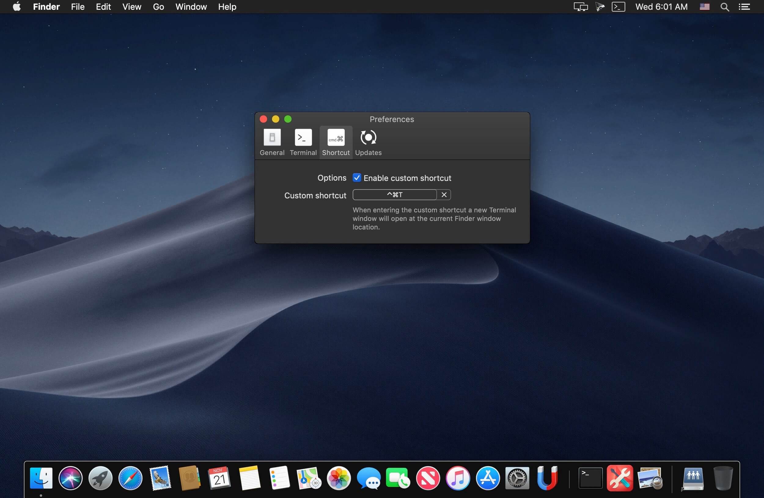Select the Shortcut preferences tab
This screenshot has width=764, height=498.
click(x=336, y=142)
